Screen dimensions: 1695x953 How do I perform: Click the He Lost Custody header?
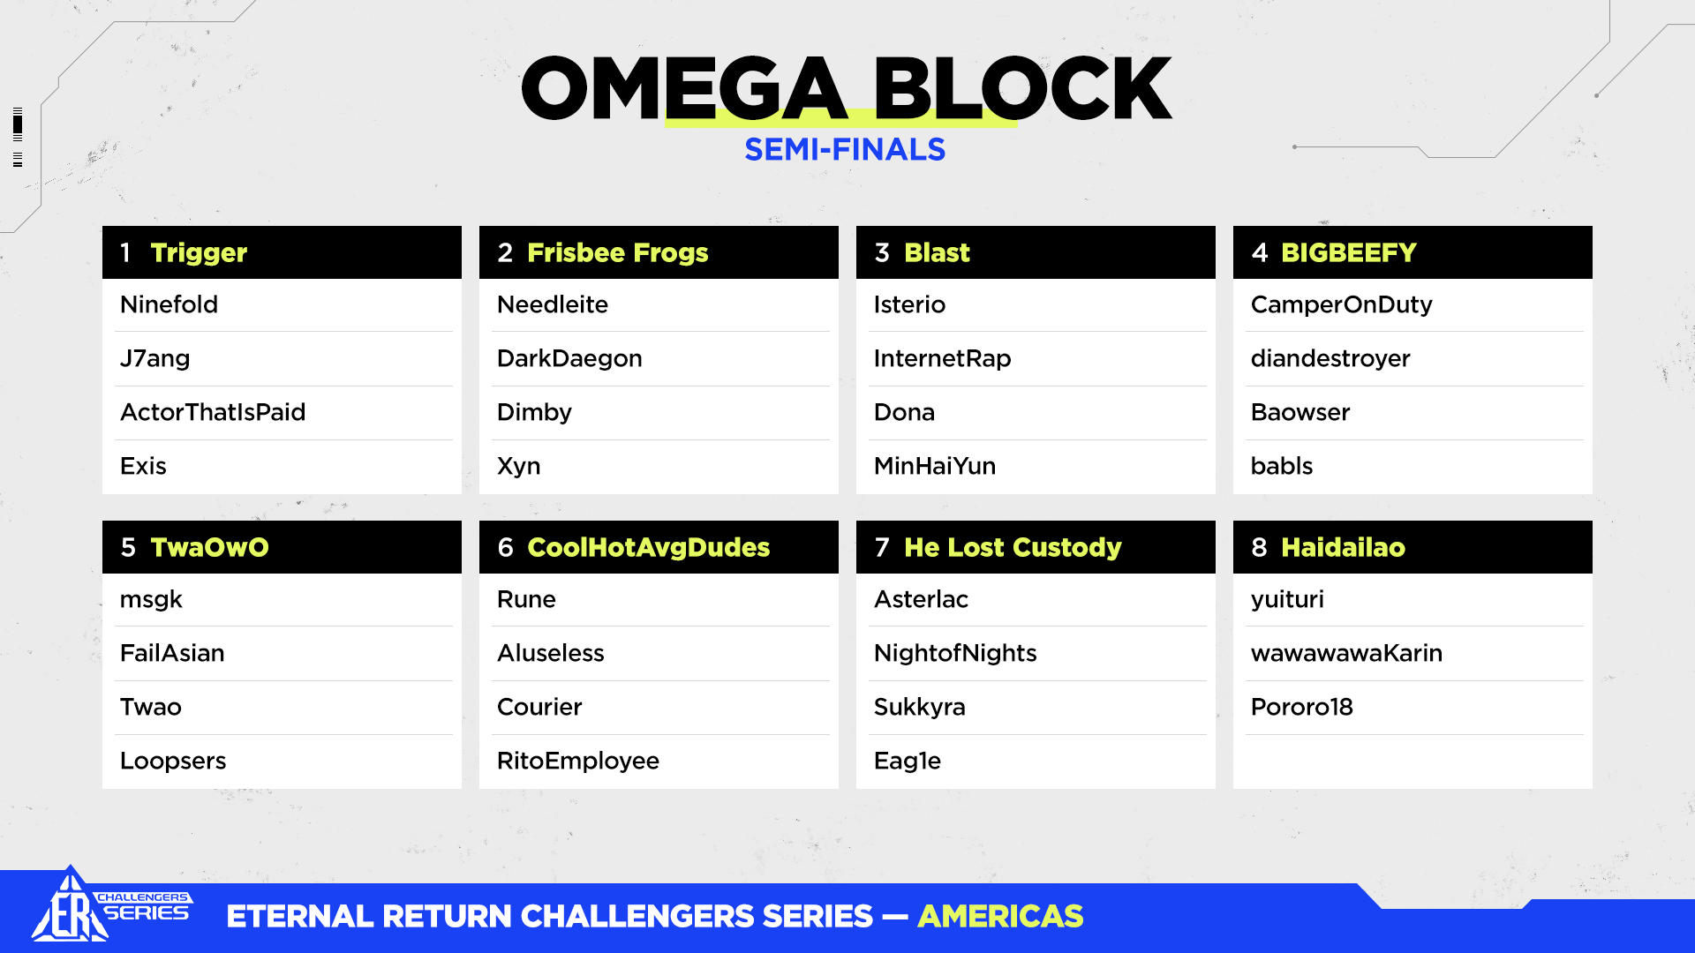[x=1036, y=547]
